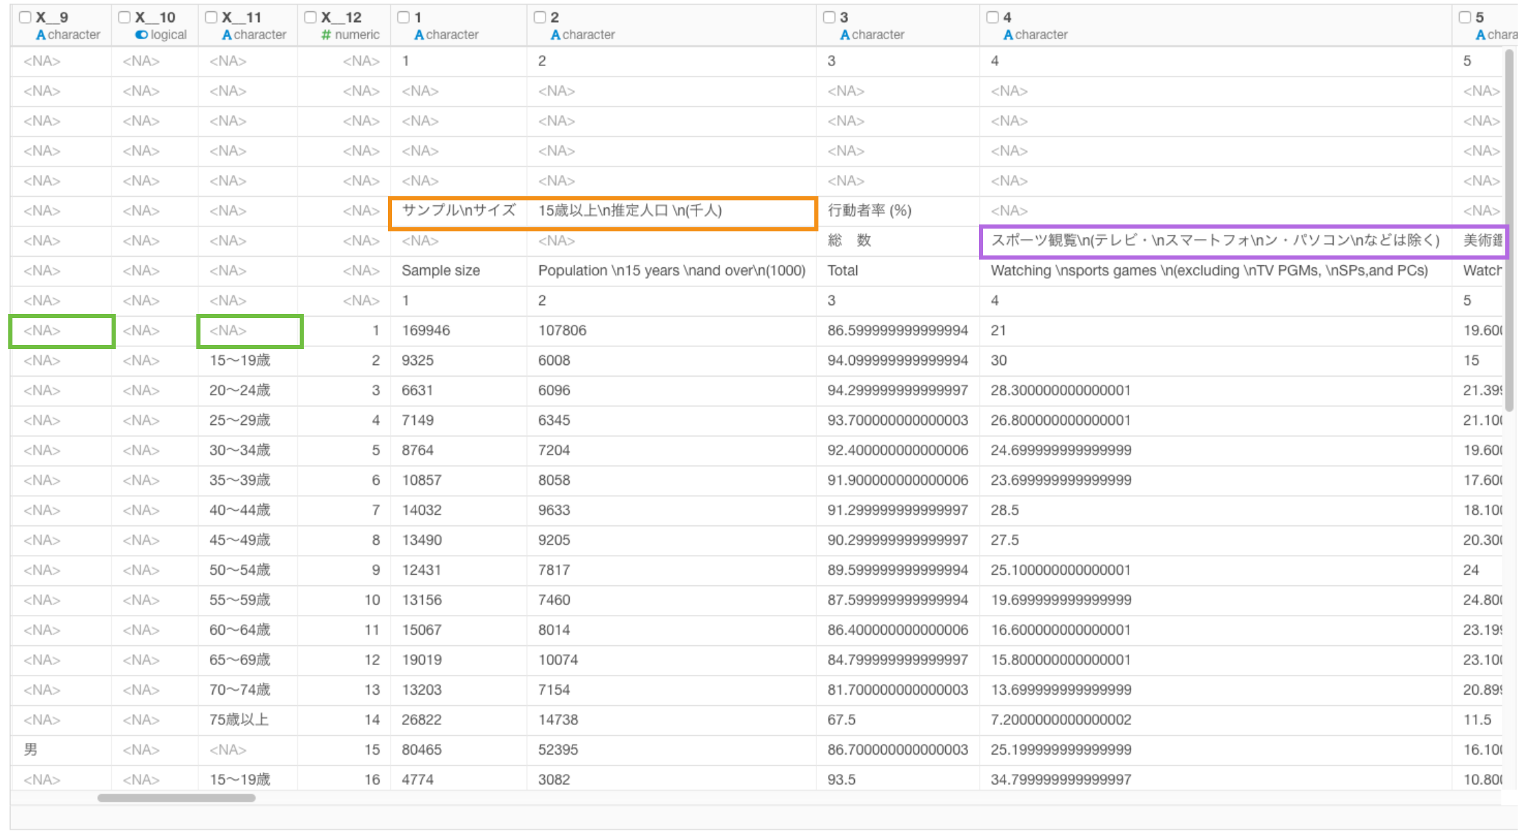
Task: Select the 26822 cell
Action: [459, 720]
